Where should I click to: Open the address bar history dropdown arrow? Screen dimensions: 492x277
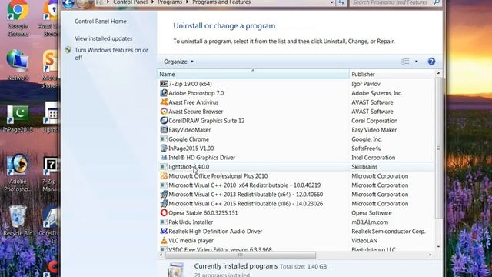coord(331,2)
